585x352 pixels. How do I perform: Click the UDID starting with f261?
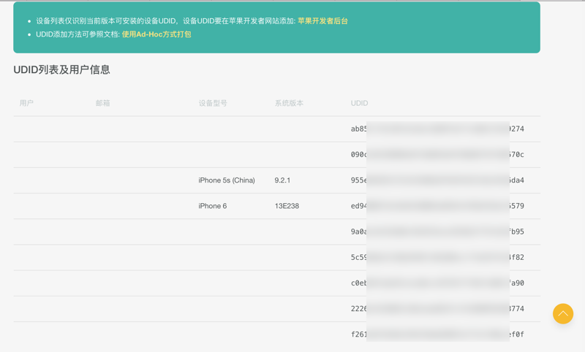(437, 334)
